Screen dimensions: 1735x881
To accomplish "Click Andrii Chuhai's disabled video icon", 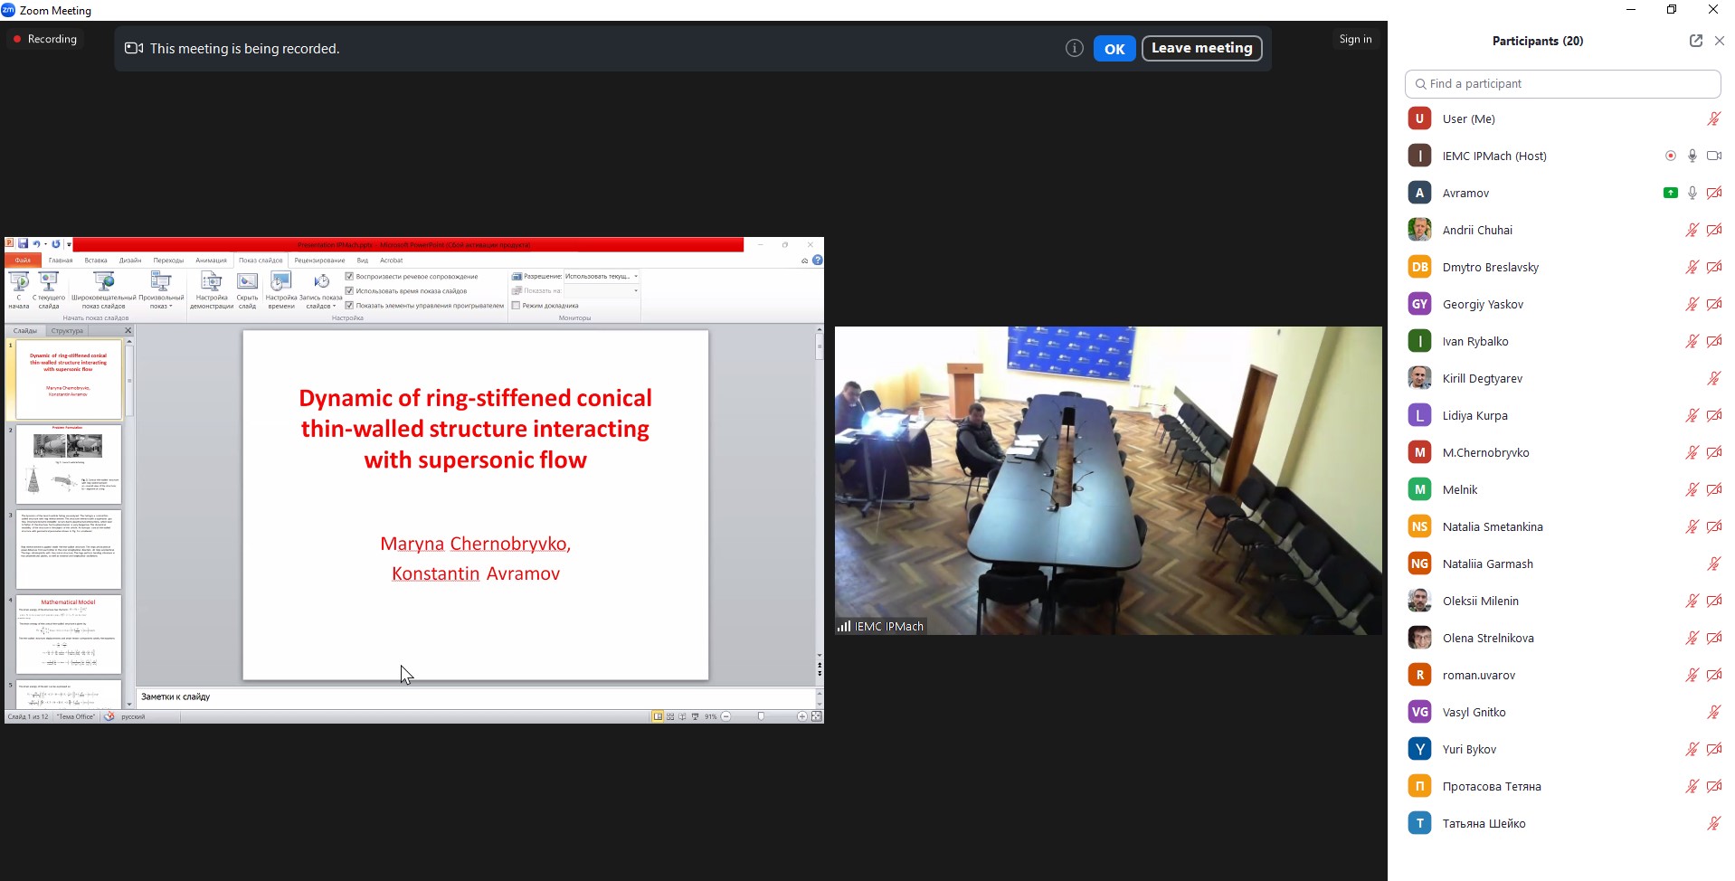I will click(x=1713, y=230).
